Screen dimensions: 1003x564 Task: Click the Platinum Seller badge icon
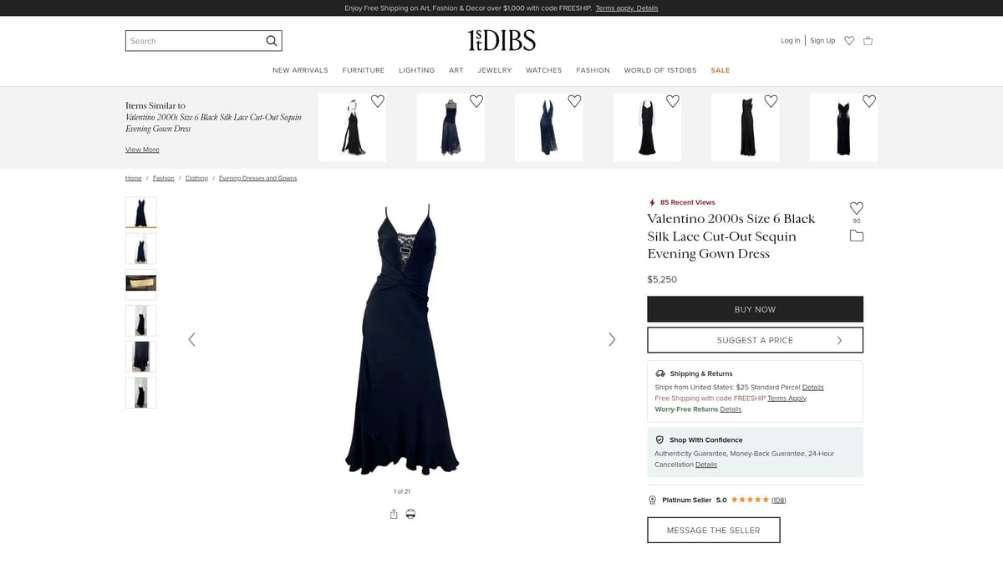tap(653, 500)
